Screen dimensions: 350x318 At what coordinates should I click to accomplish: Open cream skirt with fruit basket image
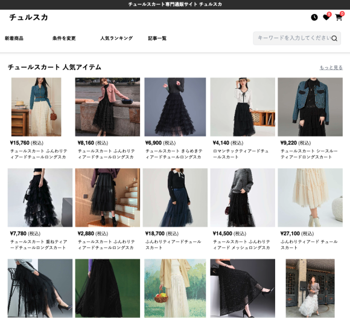[x=175, y=288]
